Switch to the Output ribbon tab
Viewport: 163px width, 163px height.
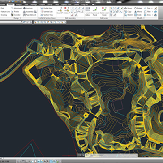click(42, 4)
